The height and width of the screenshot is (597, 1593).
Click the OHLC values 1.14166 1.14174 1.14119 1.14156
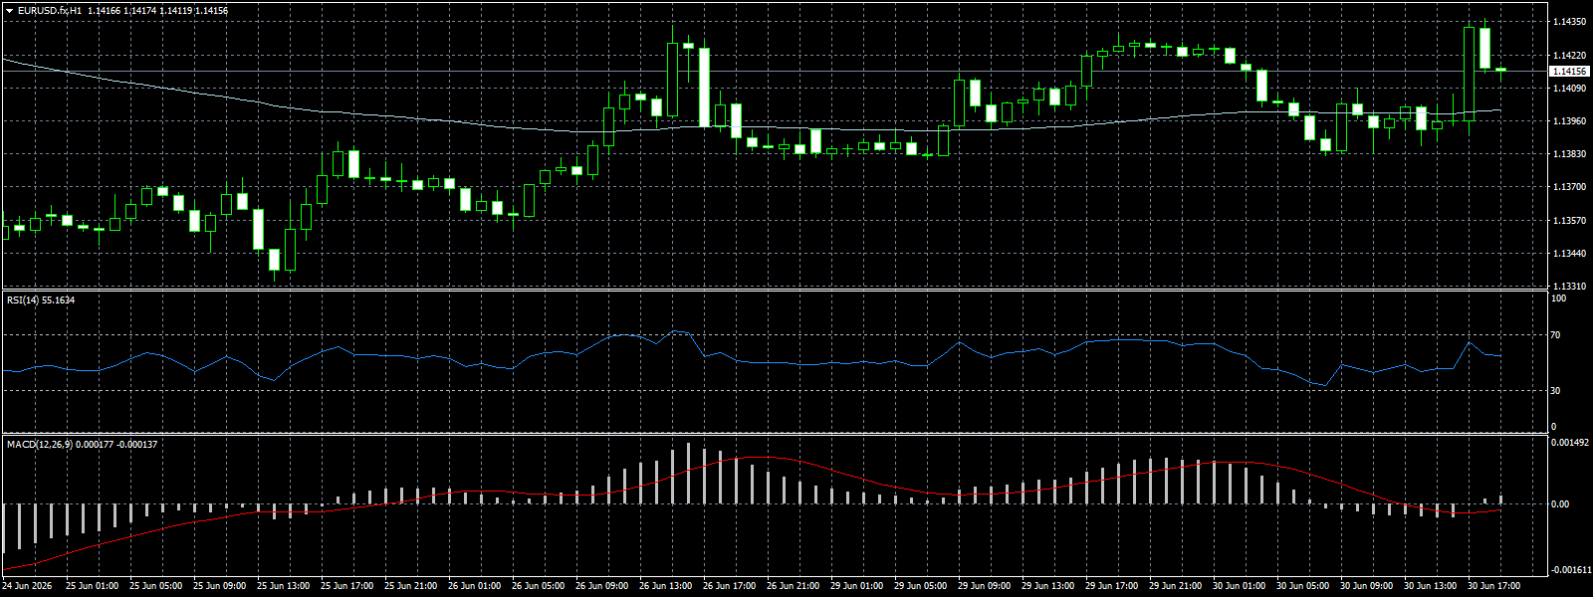click(157, 11)
